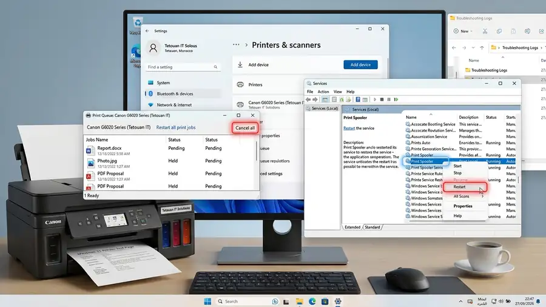Select Bluetooth & devices in Settings sidebar

pyautogui.click(x=183, y=93)
